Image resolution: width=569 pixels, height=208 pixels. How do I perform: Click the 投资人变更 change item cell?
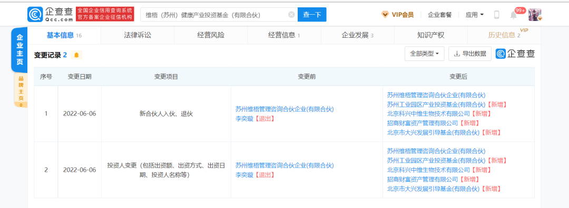pyautogui.click(x=166, y=170)
